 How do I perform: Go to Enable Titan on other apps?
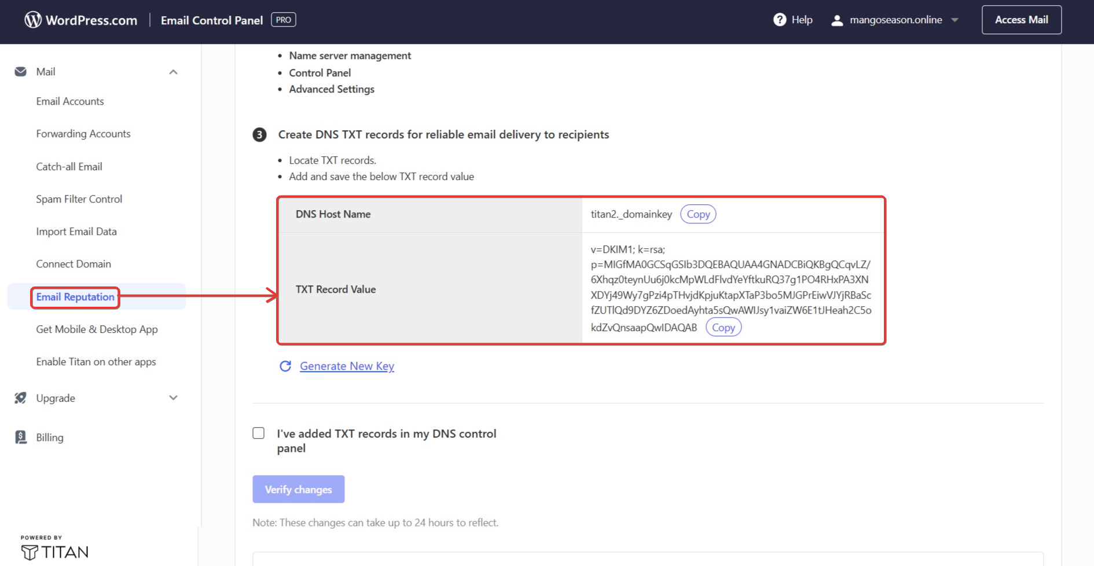(x=96, y=362)
